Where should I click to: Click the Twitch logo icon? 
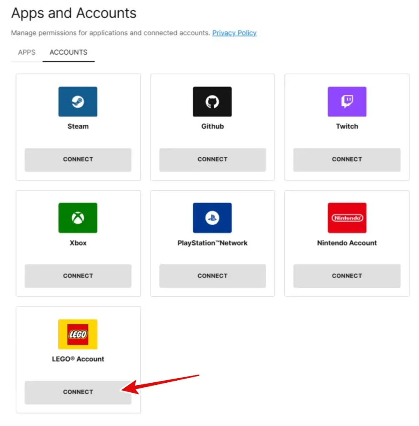[347, 102]
